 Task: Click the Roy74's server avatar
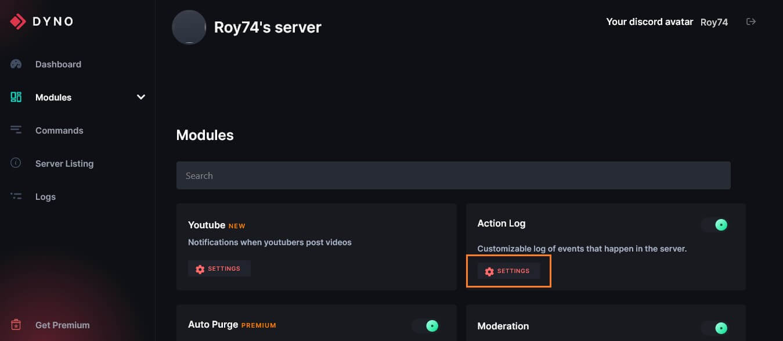coord(189,27)
